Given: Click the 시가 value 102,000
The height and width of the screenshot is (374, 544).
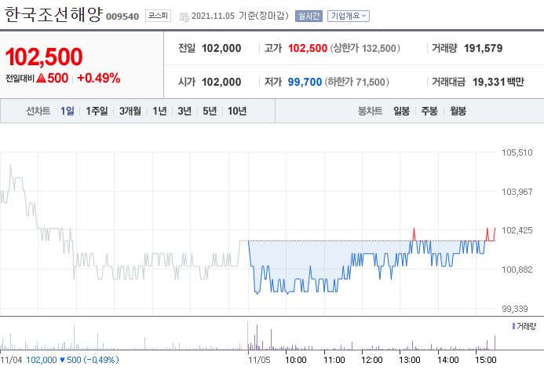Looking at the screenshot, I should coord(221,82).
